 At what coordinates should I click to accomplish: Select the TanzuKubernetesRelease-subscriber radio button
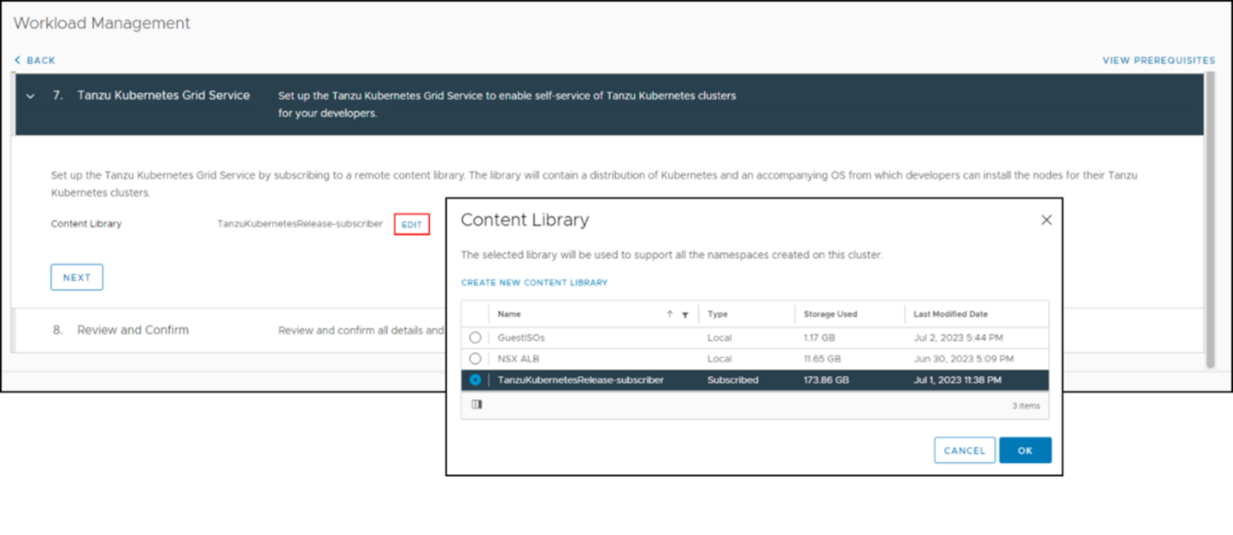(475, 380)
